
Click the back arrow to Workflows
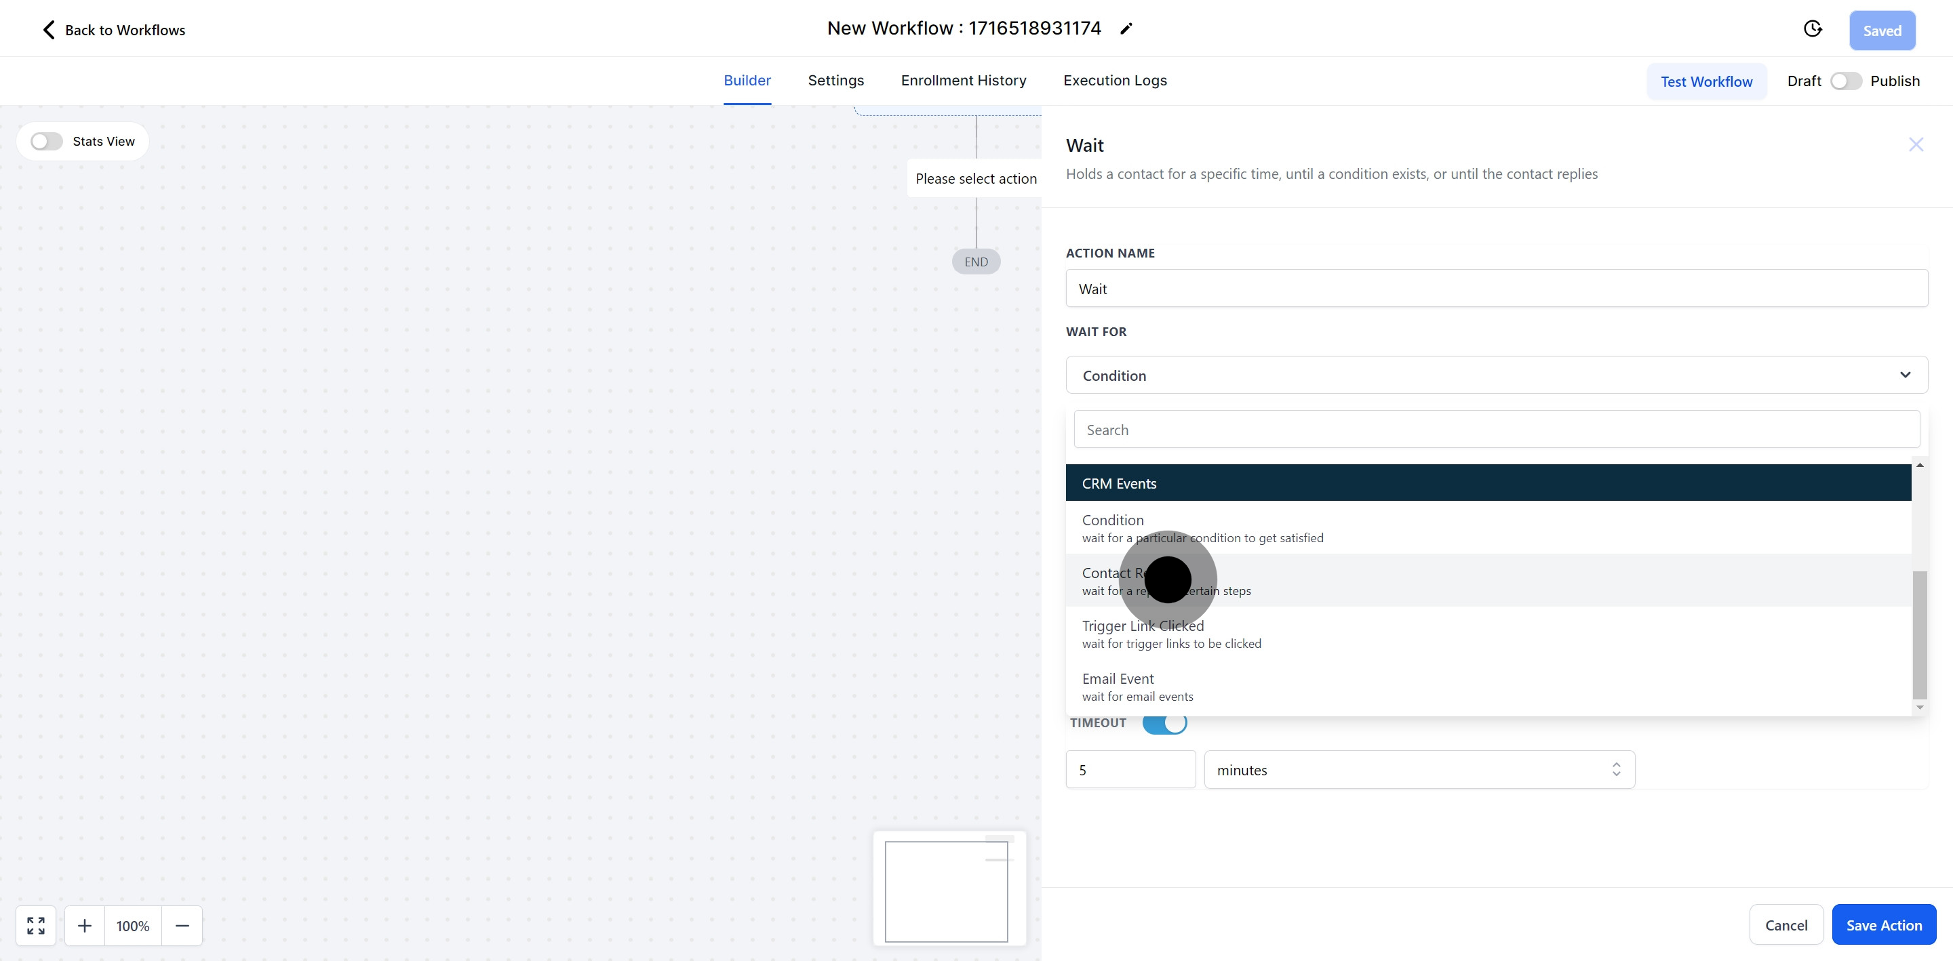pyautogui.click(x=49, y=30)
